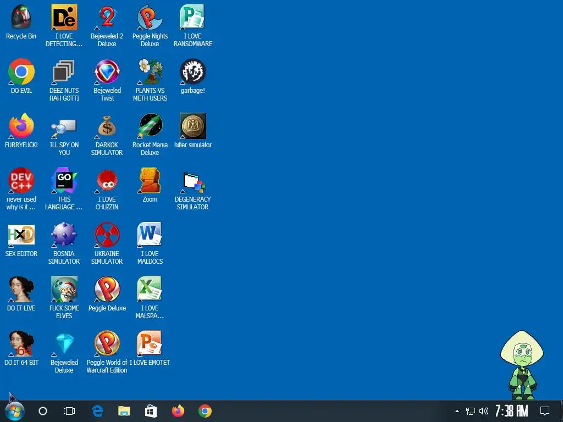Click the Peridot character desktop mascot
Viewport: 563px width, 422px height.
click(522, 365)
